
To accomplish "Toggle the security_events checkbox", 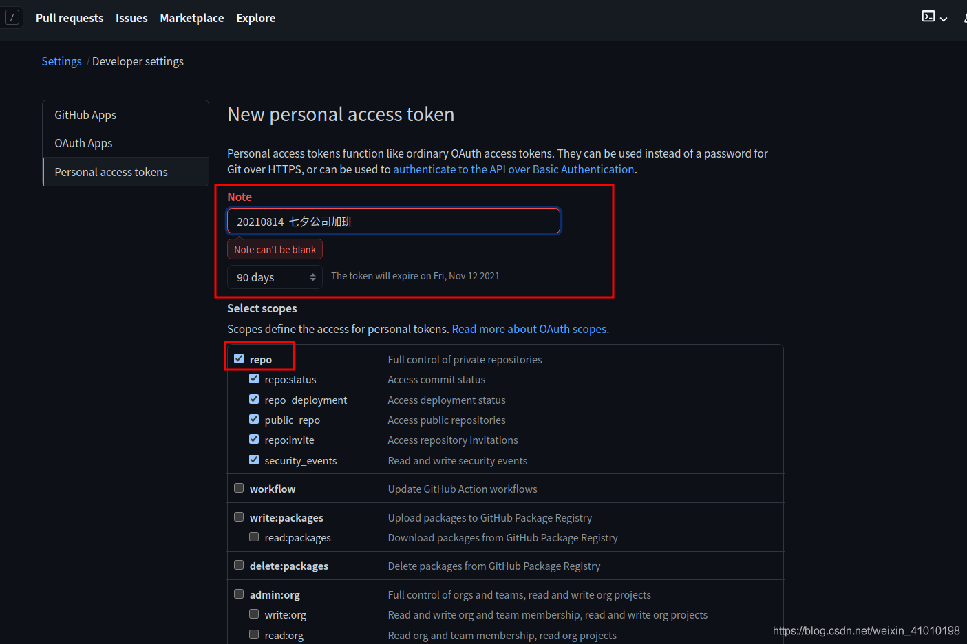I will (254, 460).
